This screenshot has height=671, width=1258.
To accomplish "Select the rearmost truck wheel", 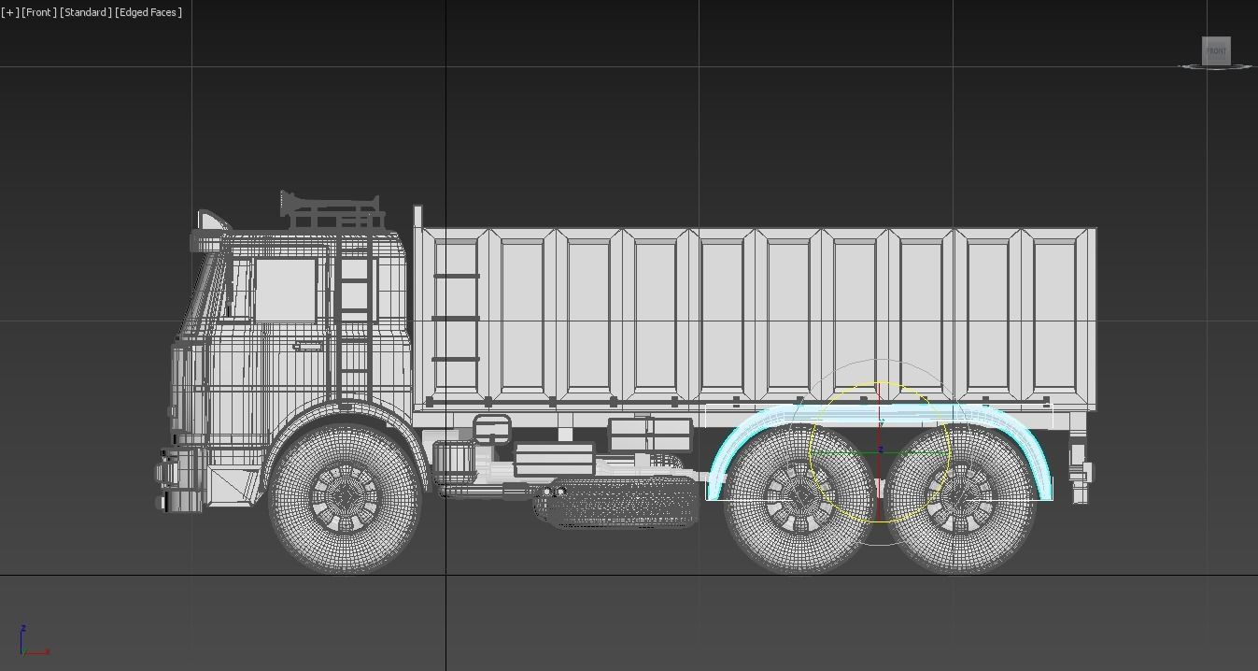I will [x=960, y=497].
